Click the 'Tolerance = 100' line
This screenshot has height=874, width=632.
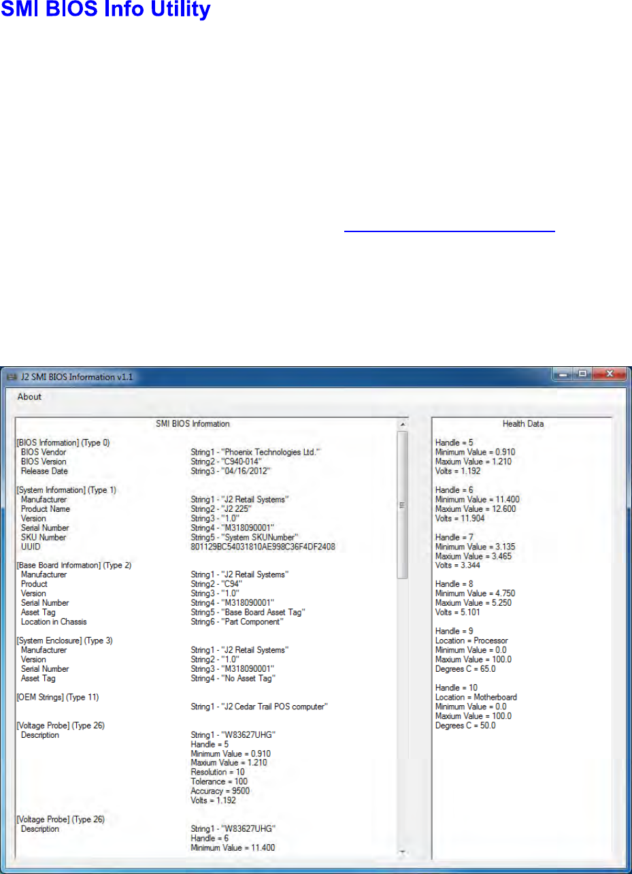[x=219, y=782]
